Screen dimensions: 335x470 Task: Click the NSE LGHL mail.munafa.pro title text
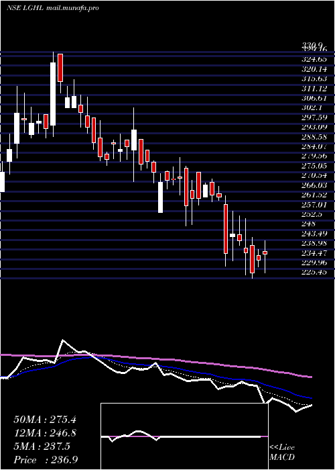[53, 8]
